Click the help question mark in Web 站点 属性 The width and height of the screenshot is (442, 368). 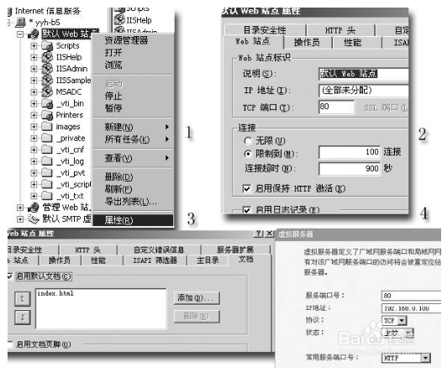tap(258, 234)
